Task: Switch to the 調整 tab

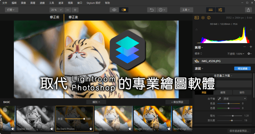Action: pyautogui.click(x=204, y=92)
